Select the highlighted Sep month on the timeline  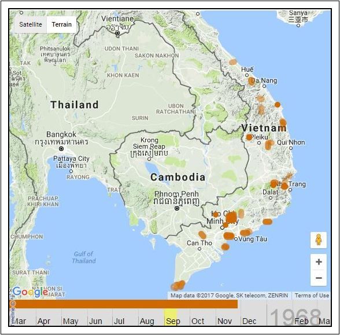pyautogui.click(x=171, y=318)
